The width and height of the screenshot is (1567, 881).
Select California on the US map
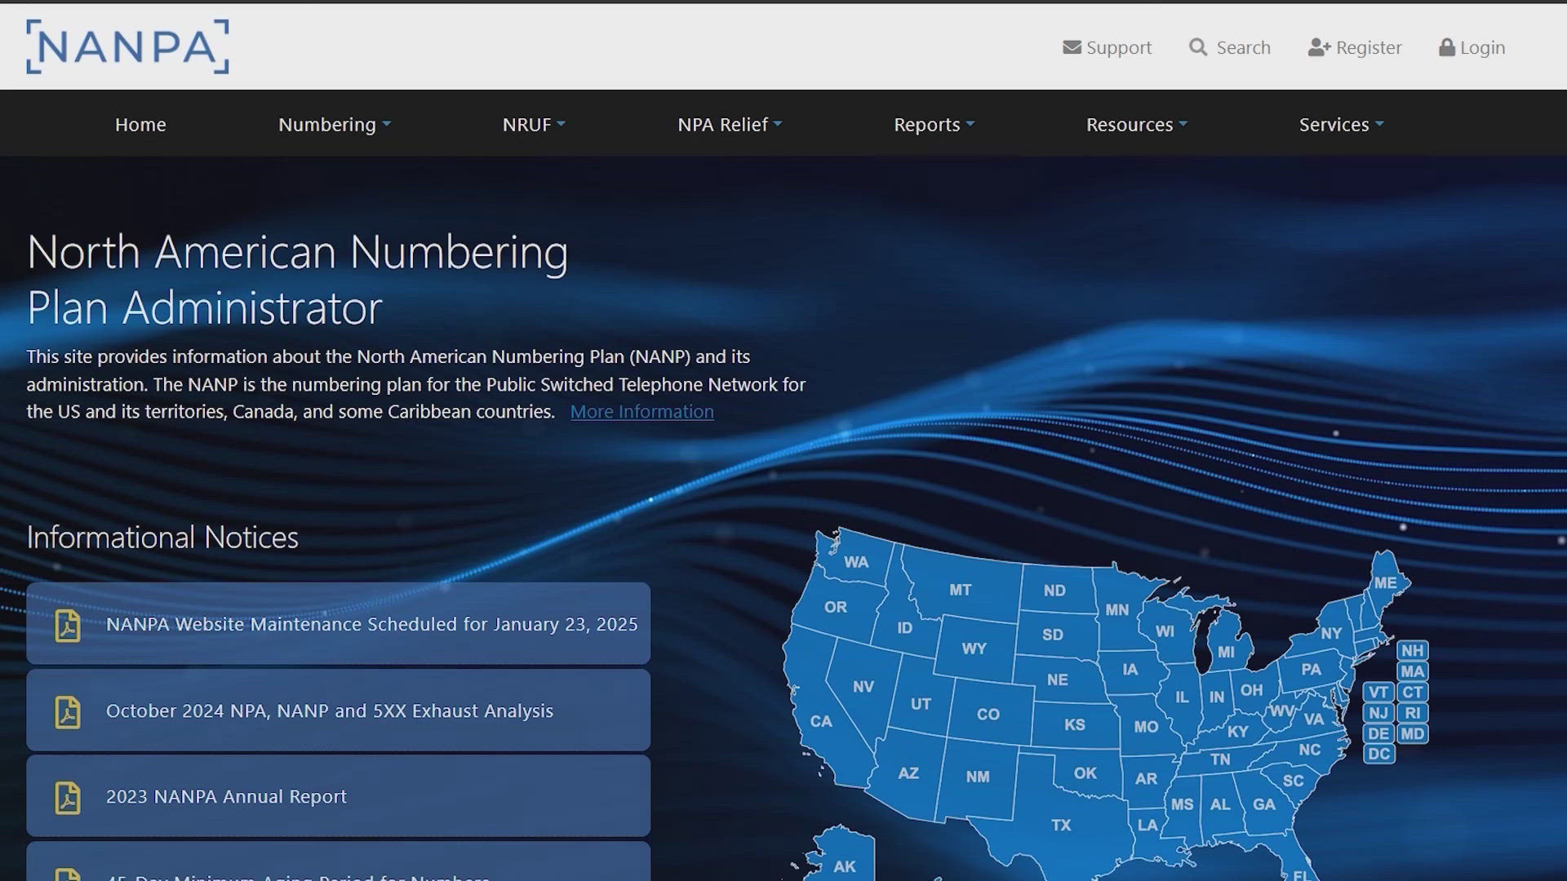[x=820, y=721]
